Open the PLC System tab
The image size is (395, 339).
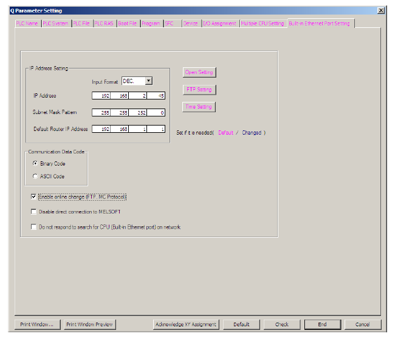coord(55,24)
